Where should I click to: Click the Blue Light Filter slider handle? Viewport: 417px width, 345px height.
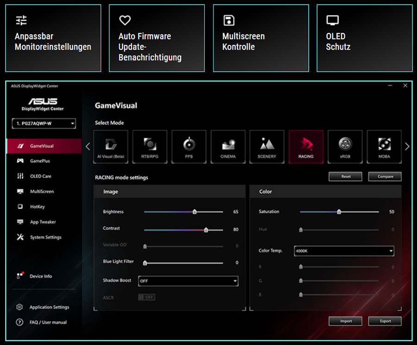click(x=145, y=263)
